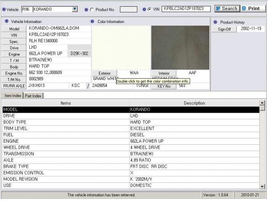Click the Sign-Off date 2002-11-19
Screen dimensions: 268x202
tap(251, 29)
